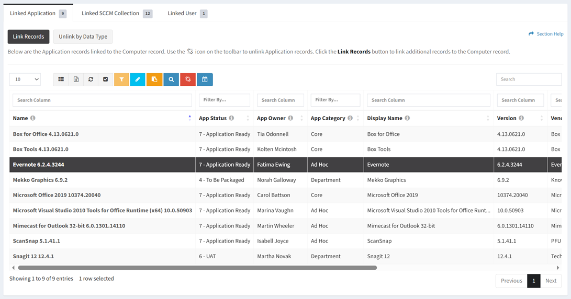Click the red unlink records icon
The image size is (571, 299).
point(188,79)
